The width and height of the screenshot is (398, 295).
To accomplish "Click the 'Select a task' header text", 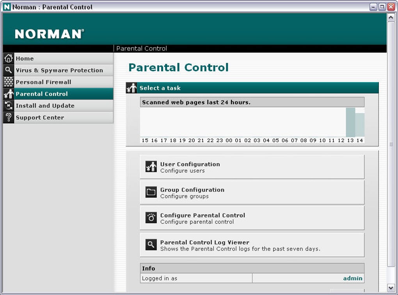I will click(x=160, y=88).
